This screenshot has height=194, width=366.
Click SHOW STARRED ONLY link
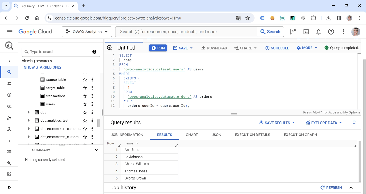pyautogui.click(x=43, y=67)
